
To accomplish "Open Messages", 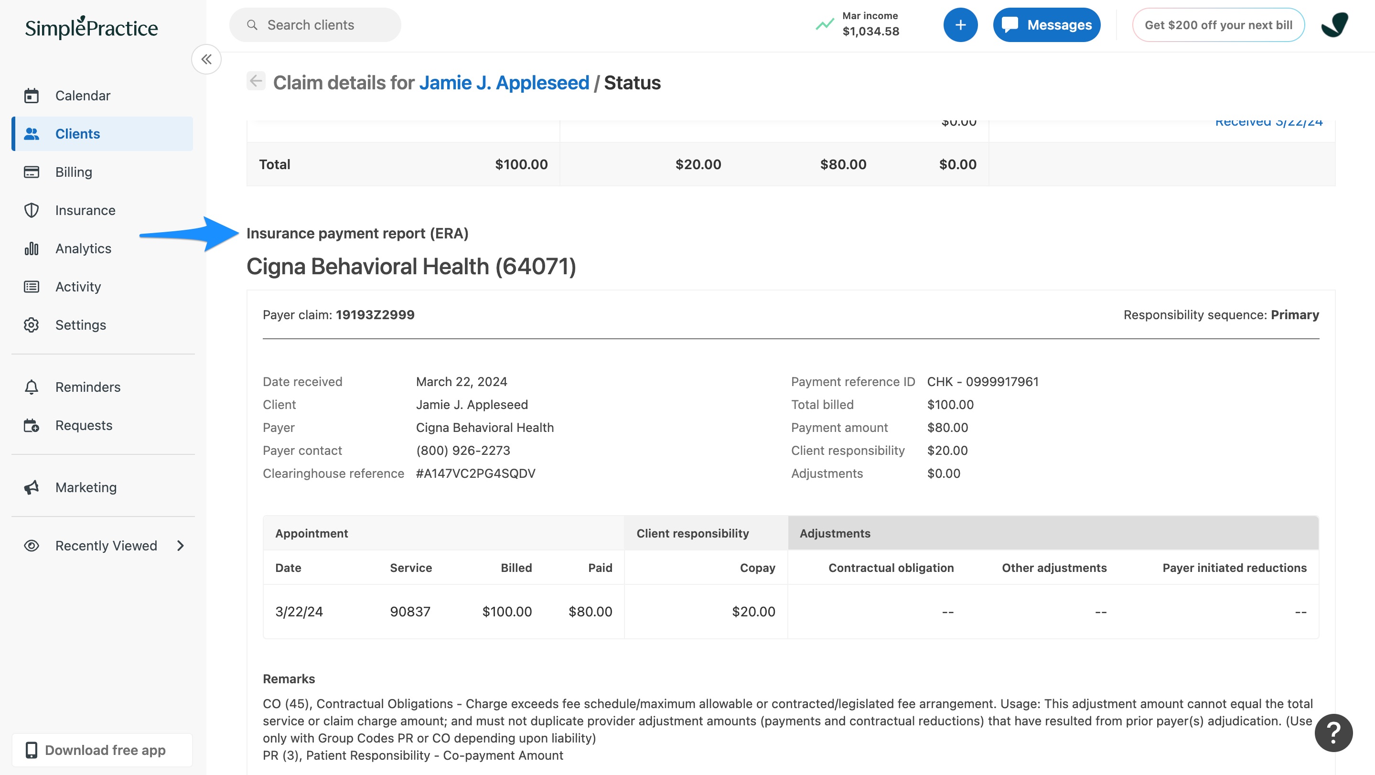I will tap(1046, 25).
